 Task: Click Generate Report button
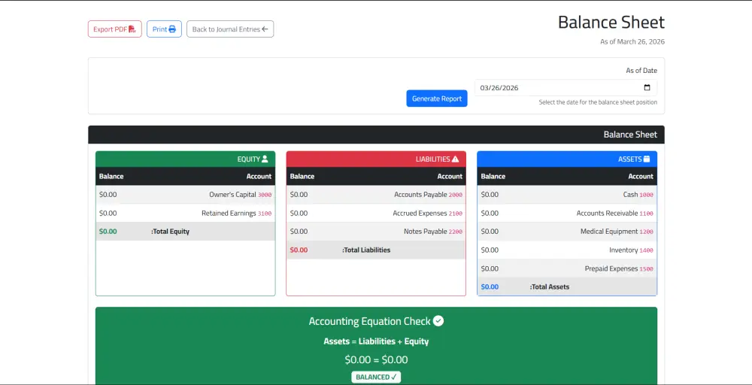pos(437,99)
